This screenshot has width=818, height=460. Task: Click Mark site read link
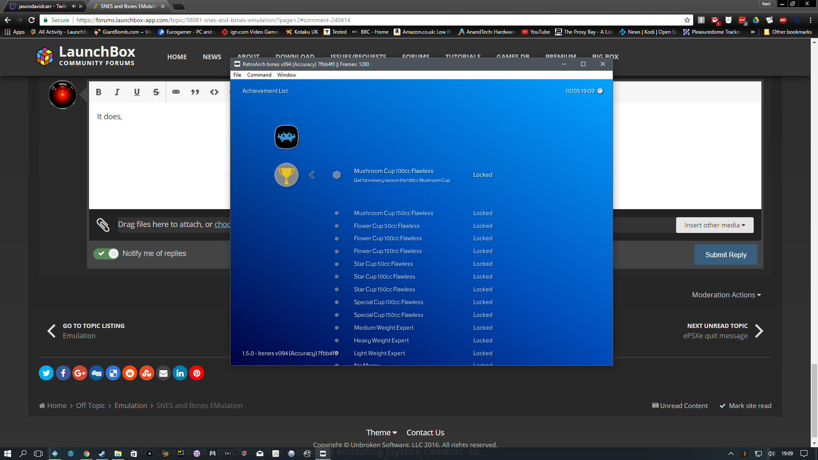pyautogui.click(x=746, y=406)
